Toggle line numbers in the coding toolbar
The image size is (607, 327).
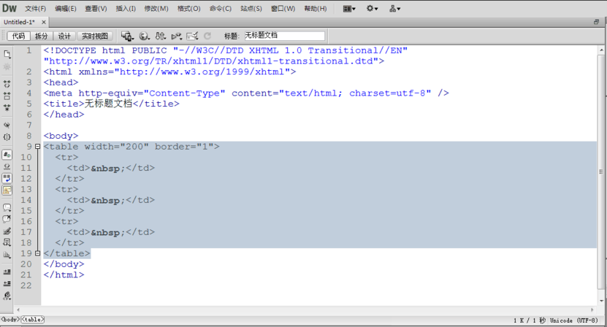pyautogui.click(x=7, y=155)
